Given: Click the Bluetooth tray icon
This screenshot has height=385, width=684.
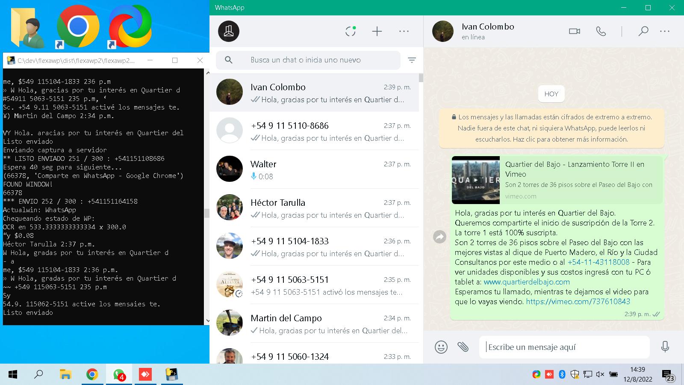Looking at the screenshot, I should (x=562, y=375).
